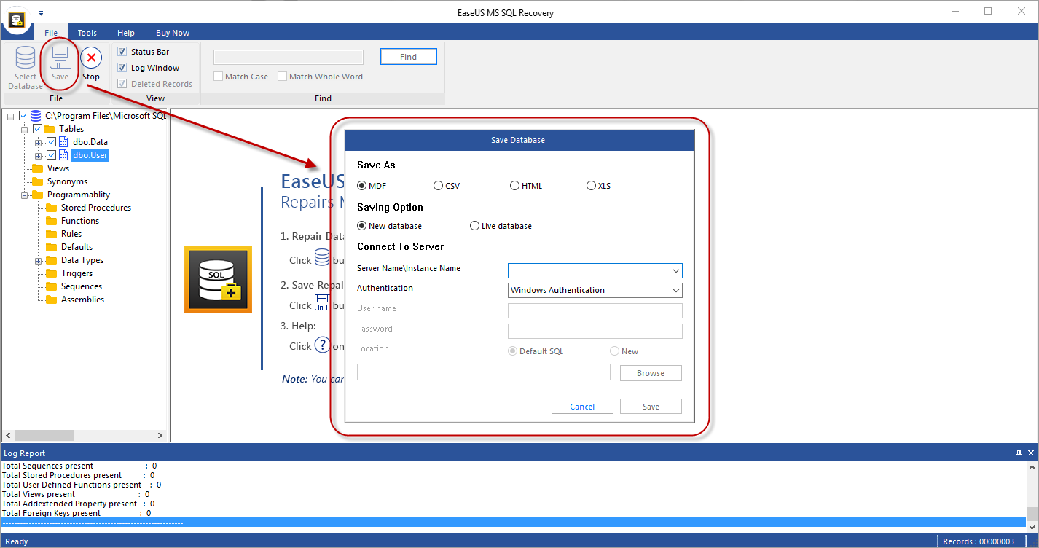Open the Authentication dropdown

pyautogui.click(x=675, y=290)
